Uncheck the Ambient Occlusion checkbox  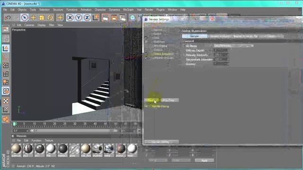146,58
